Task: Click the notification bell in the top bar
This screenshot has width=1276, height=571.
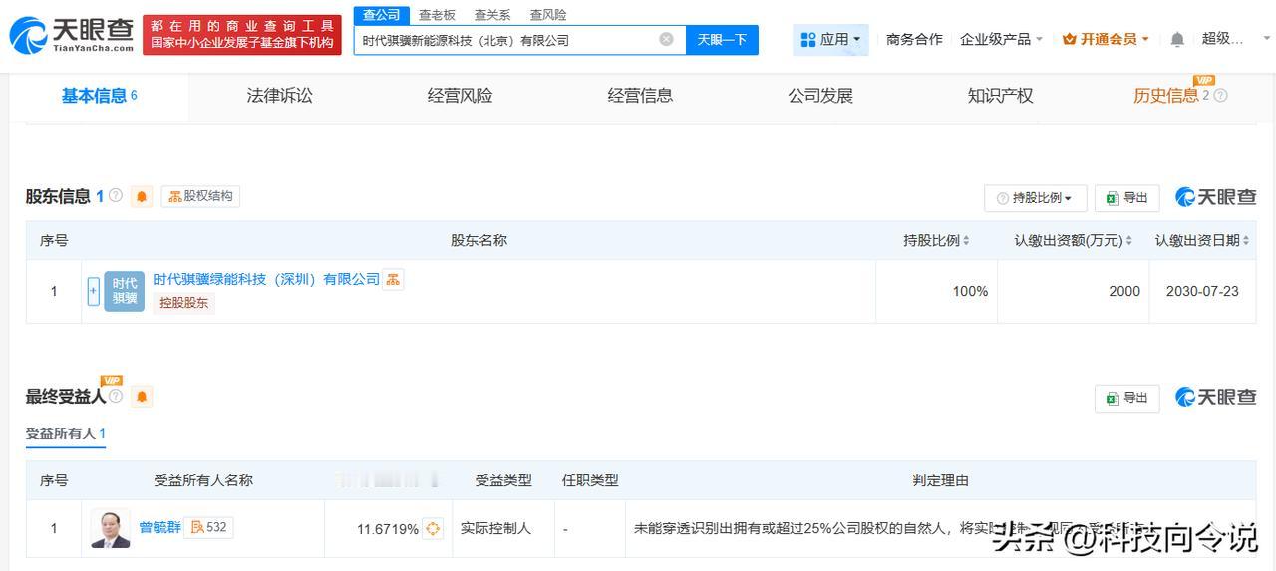Action: tap(1177, 39)
